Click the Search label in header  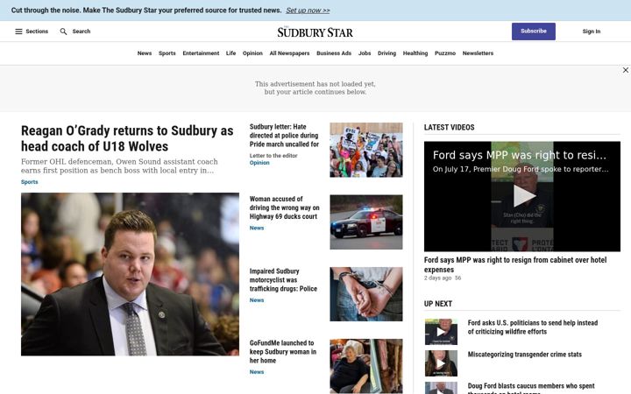(82, 32)
